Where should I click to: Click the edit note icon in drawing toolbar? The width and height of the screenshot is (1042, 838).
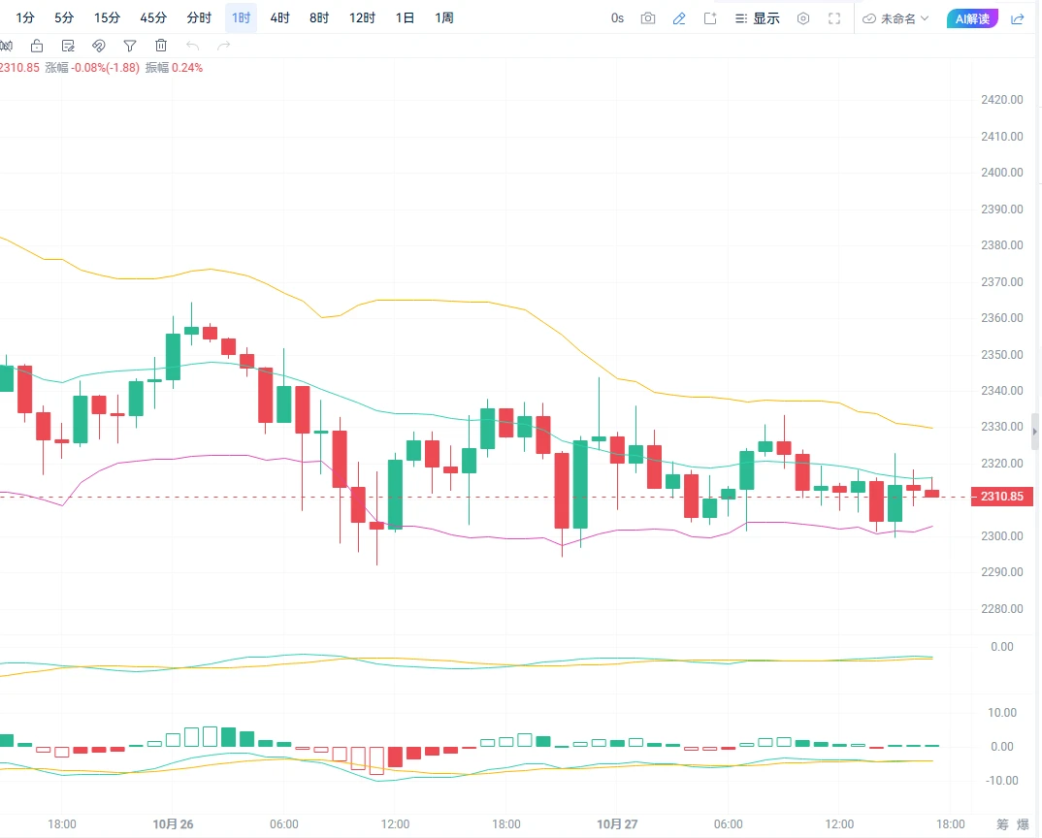(68, 46)
